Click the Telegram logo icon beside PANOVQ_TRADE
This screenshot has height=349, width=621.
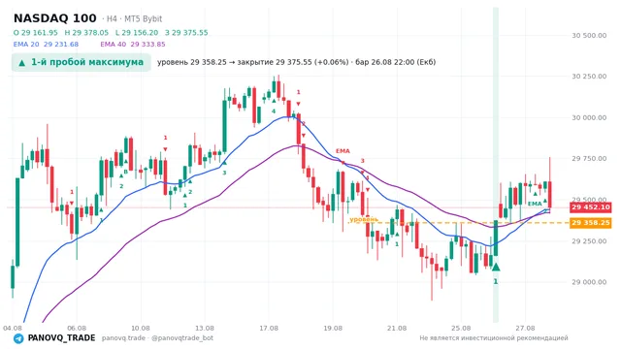pyautogui.click(x=18, y=338)
